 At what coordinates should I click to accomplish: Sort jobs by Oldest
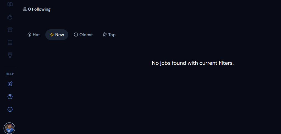[x=83, y=35]
